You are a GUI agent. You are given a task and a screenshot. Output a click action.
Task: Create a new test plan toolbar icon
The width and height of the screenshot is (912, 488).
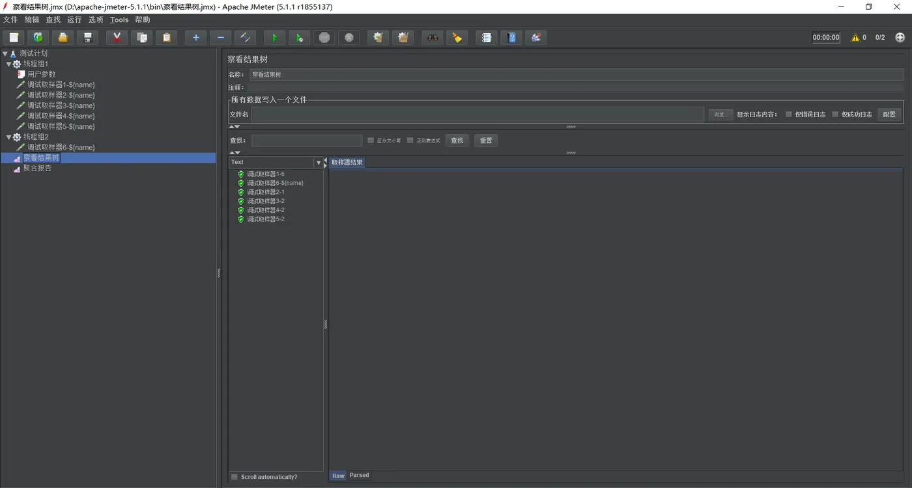14,38
